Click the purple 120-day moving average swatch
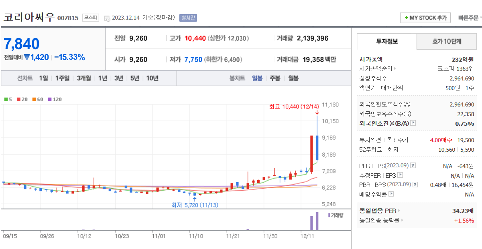The width and height of the screenshot is (482, 249). 50,99
